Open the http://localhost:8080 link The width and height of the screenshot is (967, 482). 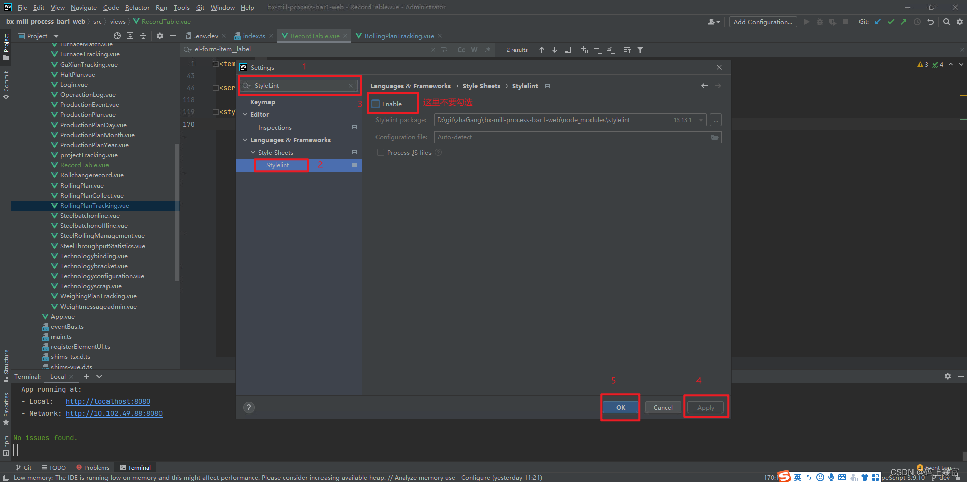tap(108, 401)
